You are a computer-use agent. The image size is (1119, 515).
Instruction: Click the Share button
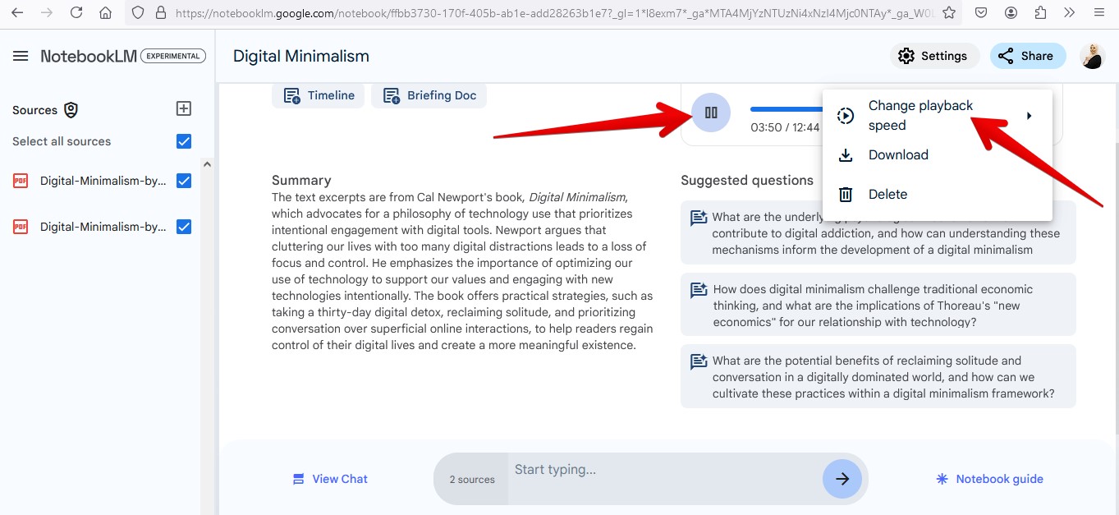(1027, 56)
